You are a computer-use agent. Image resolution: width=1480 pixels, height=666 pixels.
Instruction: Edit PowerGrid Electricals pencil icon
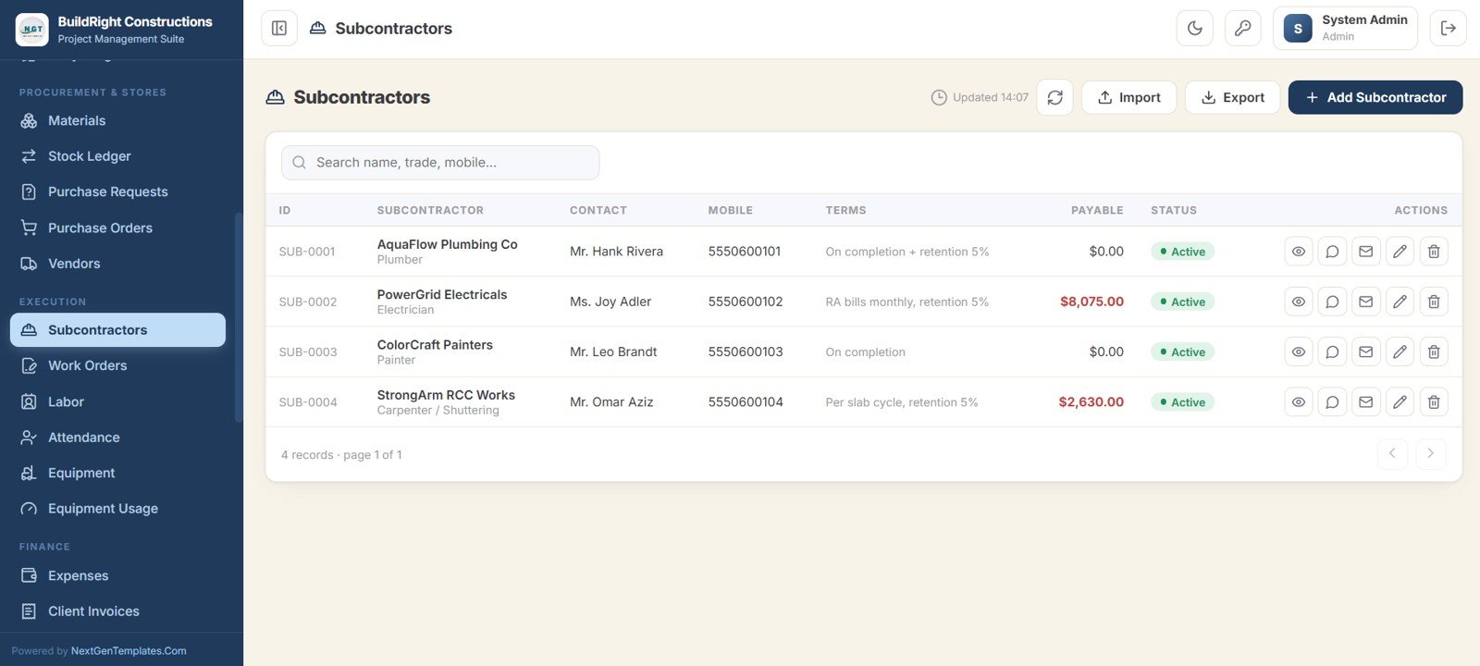[x=1400, y=302]
